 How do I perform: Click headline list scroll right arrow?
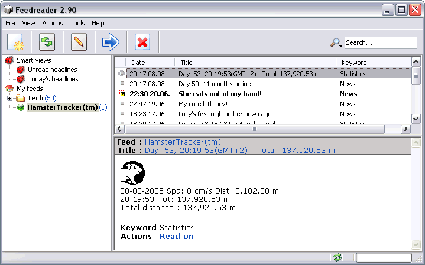click(405, 129)
